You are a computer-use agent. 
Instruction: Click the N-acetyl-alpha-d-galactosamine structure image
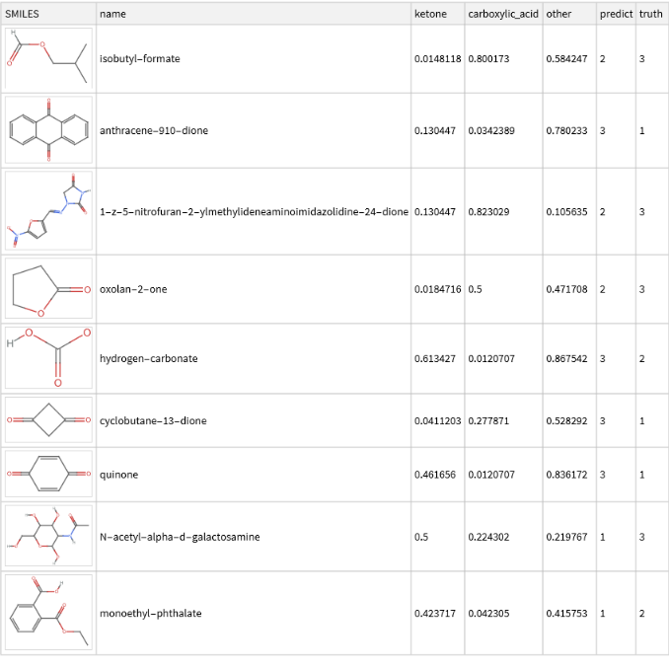48,537
